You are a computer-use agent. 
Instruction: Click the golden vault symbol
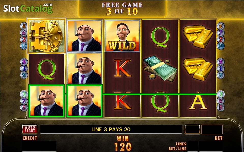47,36
